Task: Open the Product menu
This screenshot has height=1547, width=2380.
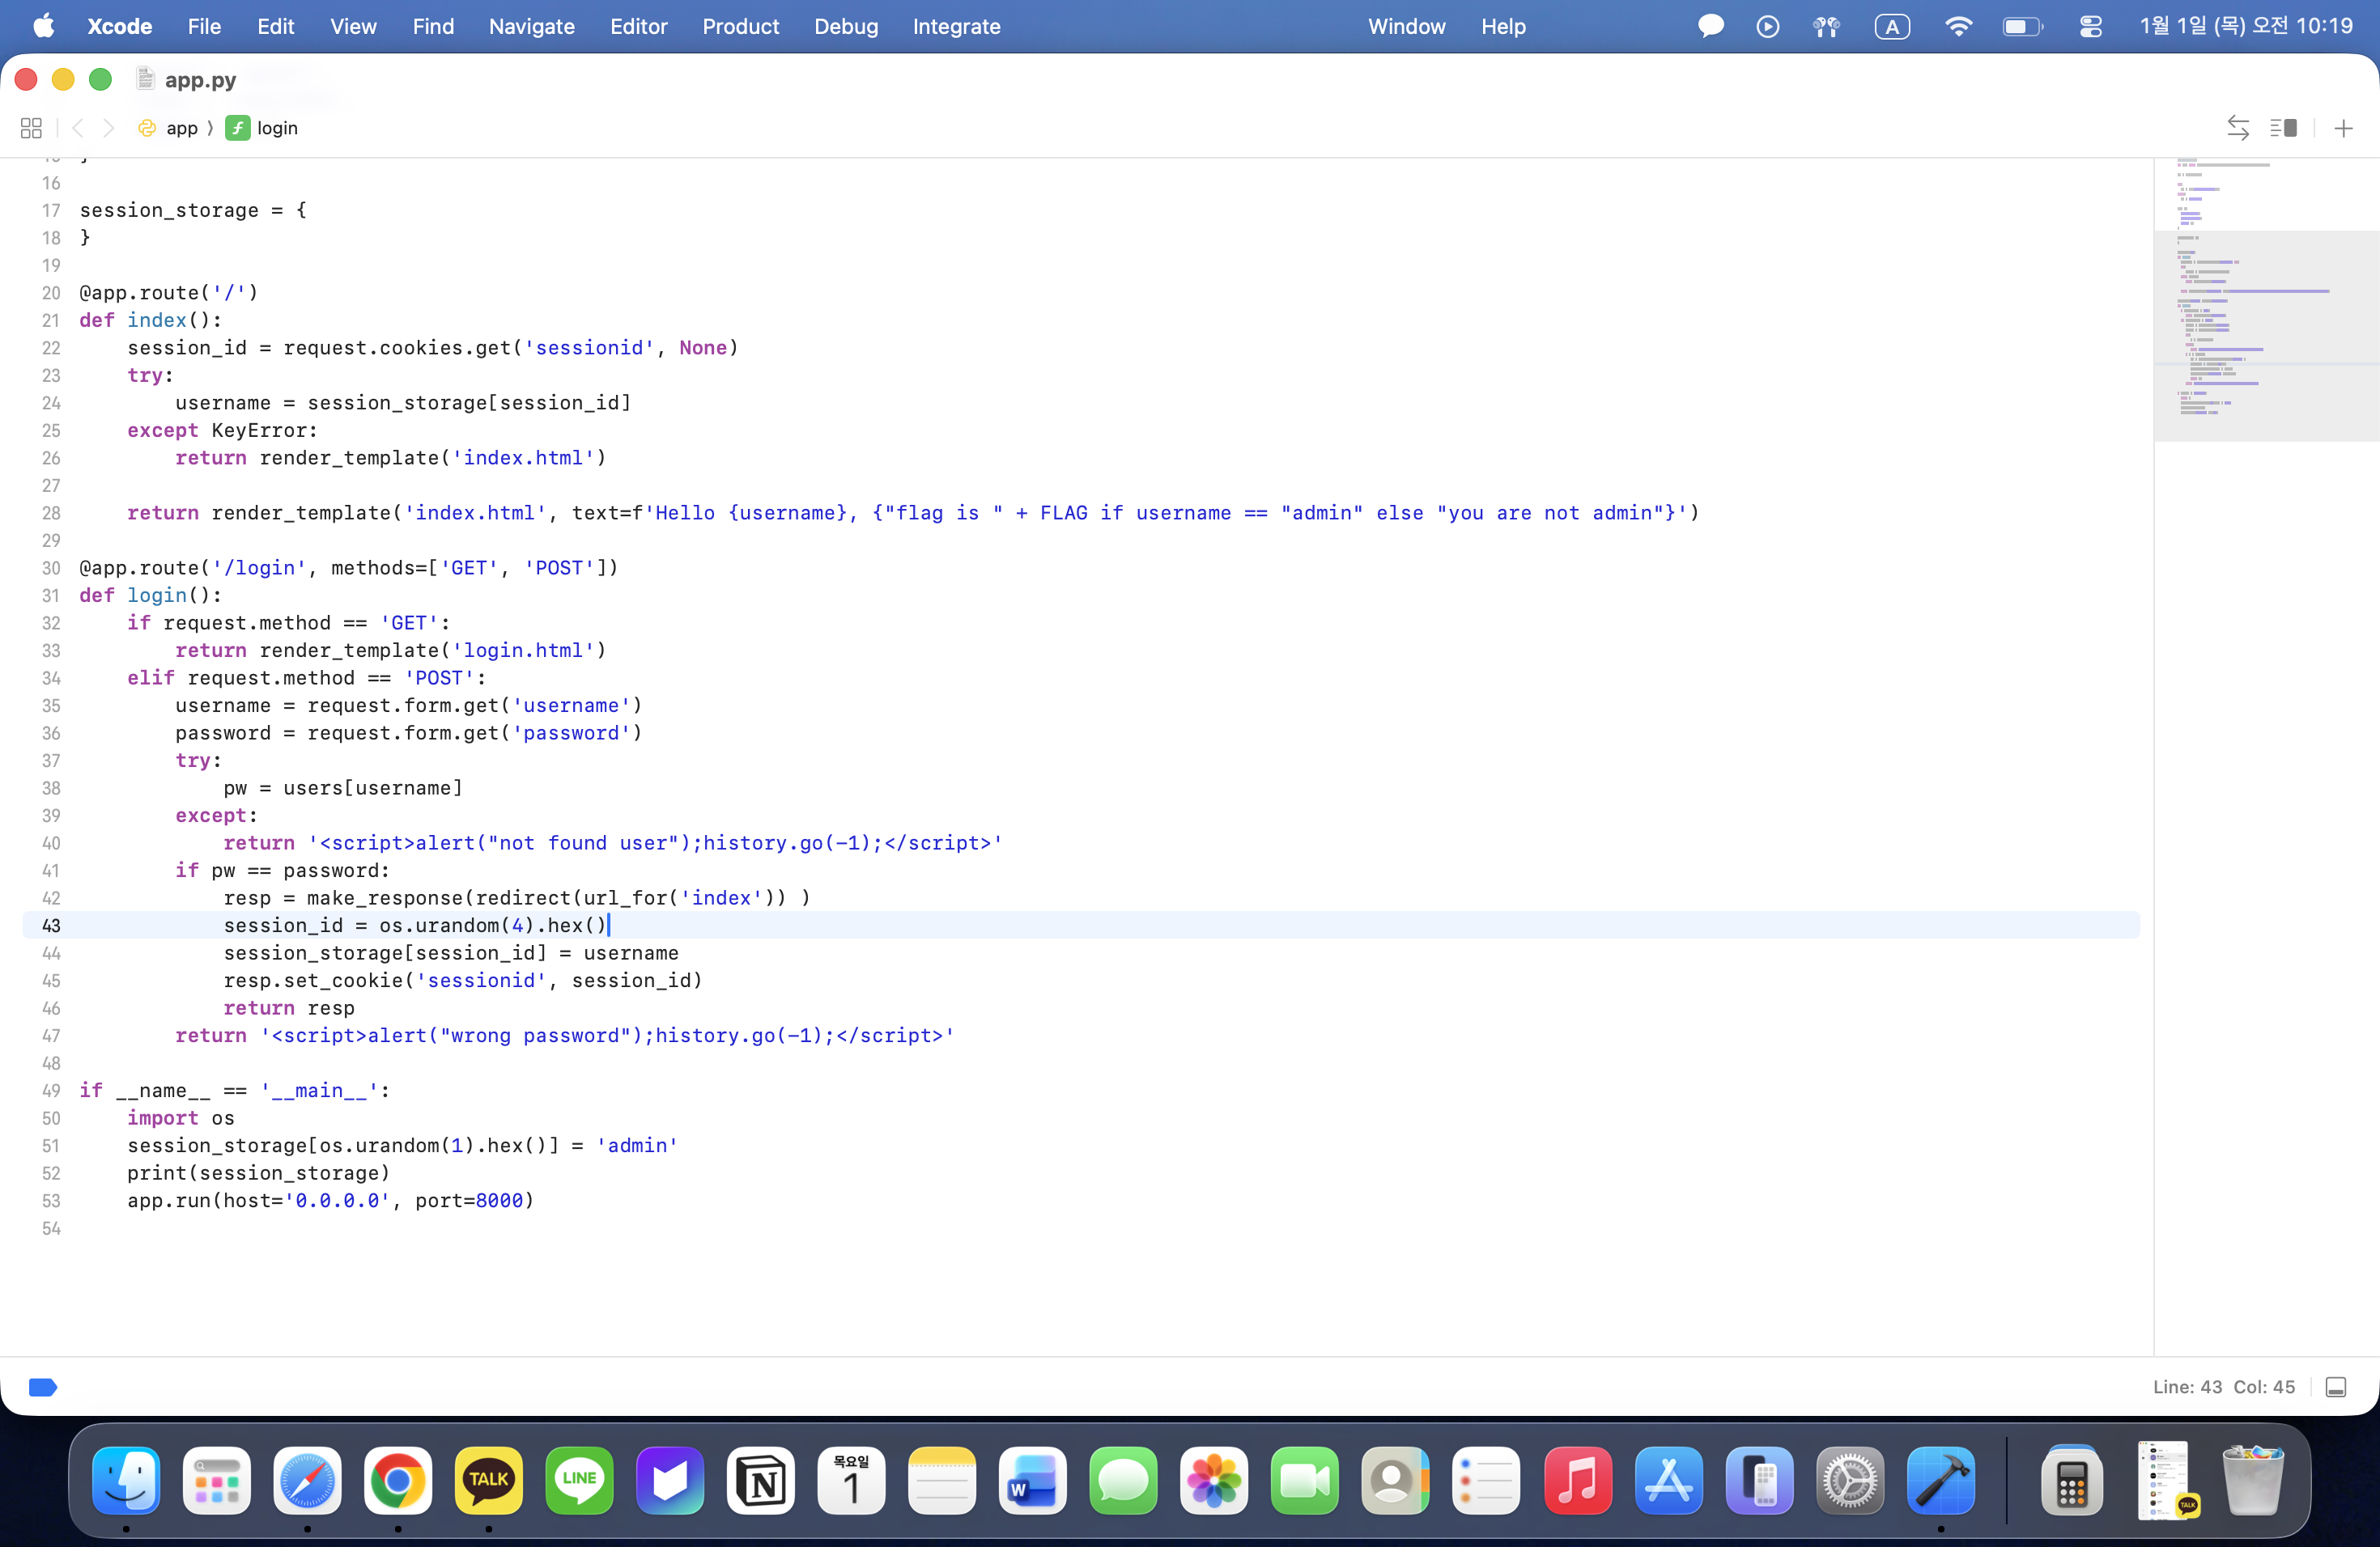Action: [x=740, y=27]
